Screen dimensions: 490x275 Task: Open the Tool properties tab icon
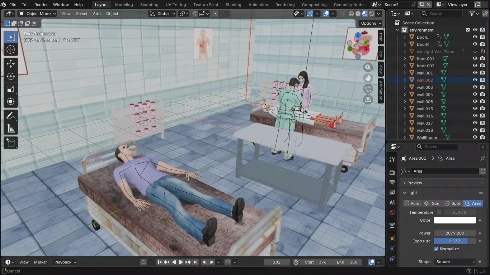pyautogui.click(x=392, y=160)
